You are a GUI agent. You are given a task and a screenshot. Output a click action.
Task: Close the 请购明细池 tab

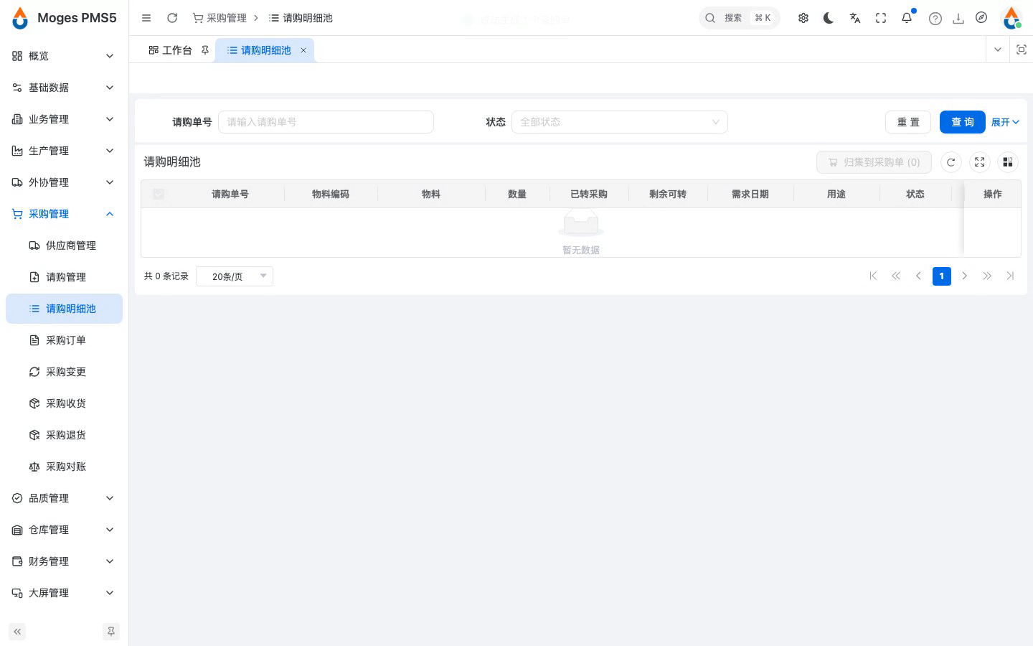point(303,50)
